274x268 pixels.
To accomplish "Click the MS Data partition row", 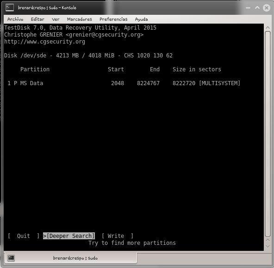I will 124,83.
